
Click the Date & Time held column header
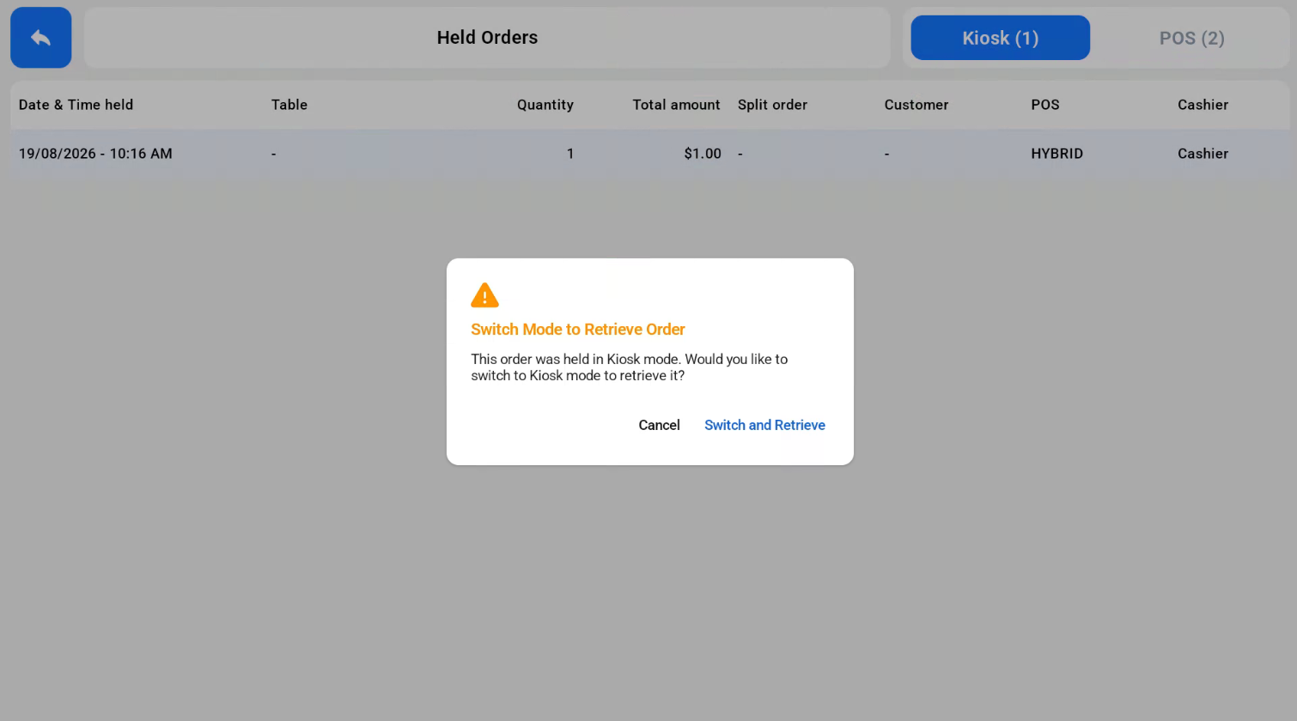click(x=76, y=105)
